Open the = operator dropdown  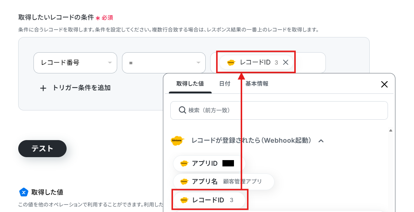pyautogui.click(x=164, y=63)
